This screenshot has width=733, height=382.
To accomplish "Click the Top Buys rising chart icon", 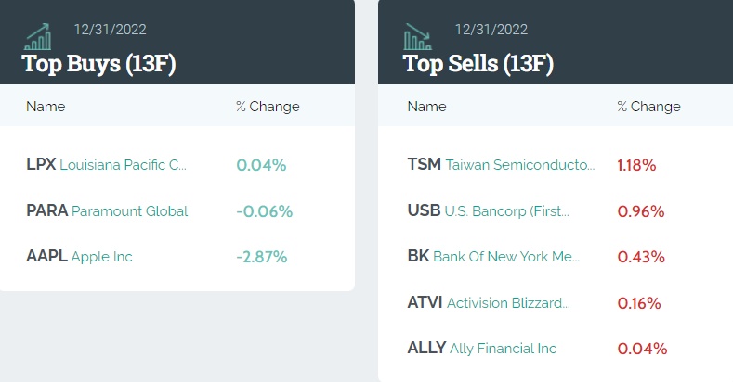I will click(x=38, y=37).
